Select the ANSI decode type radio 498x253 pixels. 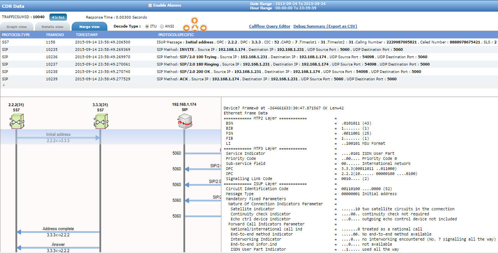pyautogui.click(x=162, y=26)
